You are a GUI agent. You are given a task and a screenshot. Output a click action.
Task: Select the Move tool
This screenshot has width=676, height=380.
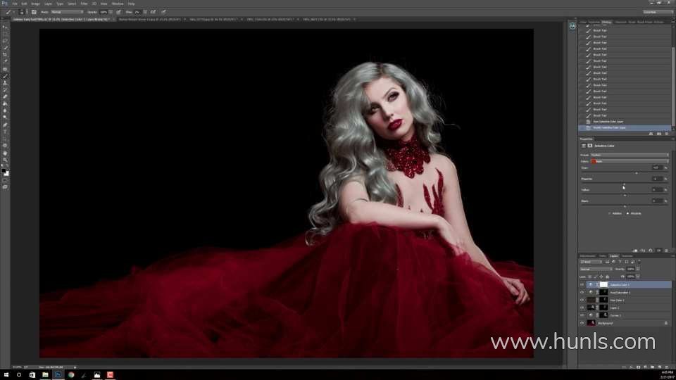(x=5, y=27)
